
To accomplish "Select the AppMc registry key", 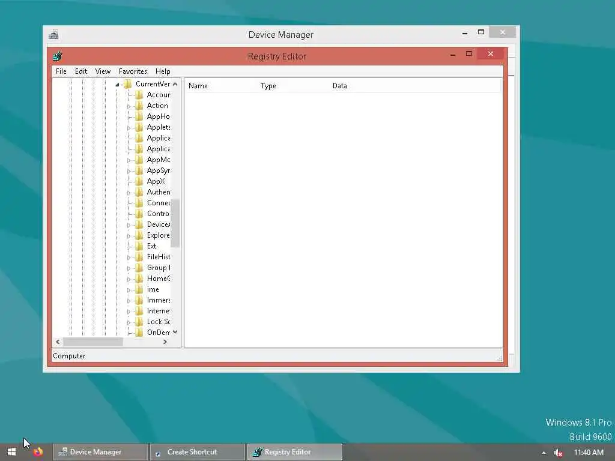I will 159,160.
